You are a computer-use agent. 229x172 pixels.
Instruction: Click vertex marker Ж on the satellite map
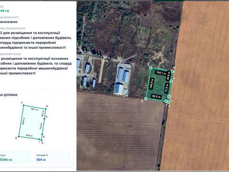pyautogui.click(x=172, y=71)
